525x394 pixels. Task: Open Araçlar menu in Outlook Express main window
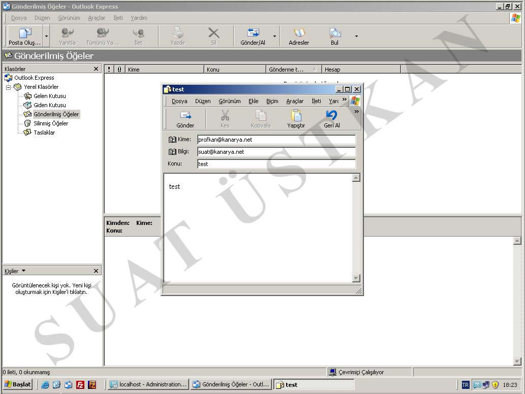coord(97,18)
